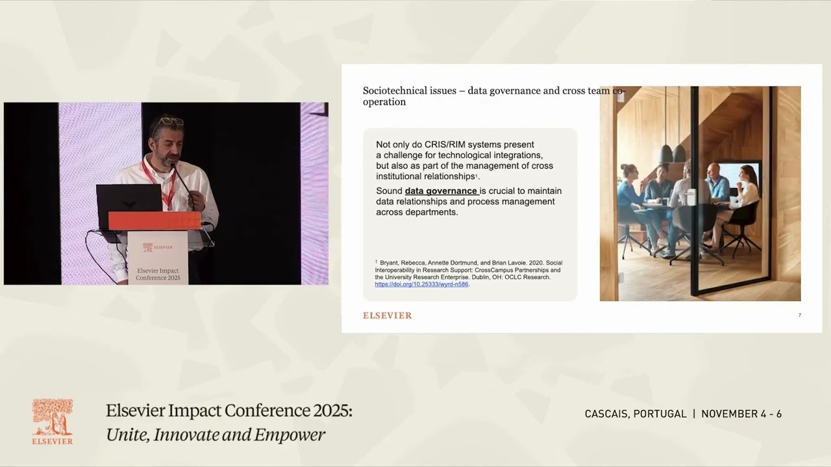This screenshot has height=467, width=831.
Task: Click the meeting room photo on the slide
Action: [x=700, y=193]
